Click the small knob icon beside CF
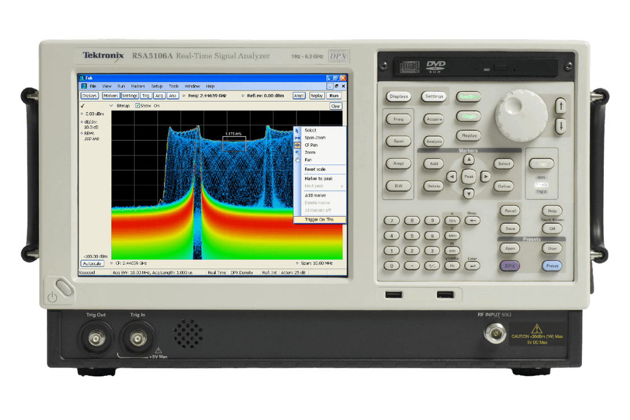 [111, 263]
